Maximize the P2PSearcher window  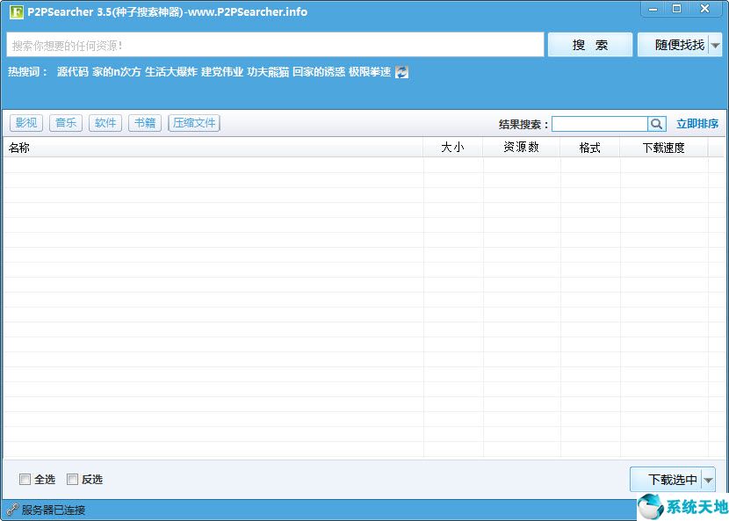point(676,9)
